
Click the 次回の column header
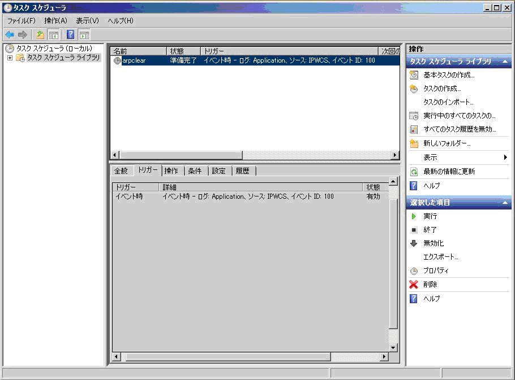pyautogui.click(x=389, y=51)
